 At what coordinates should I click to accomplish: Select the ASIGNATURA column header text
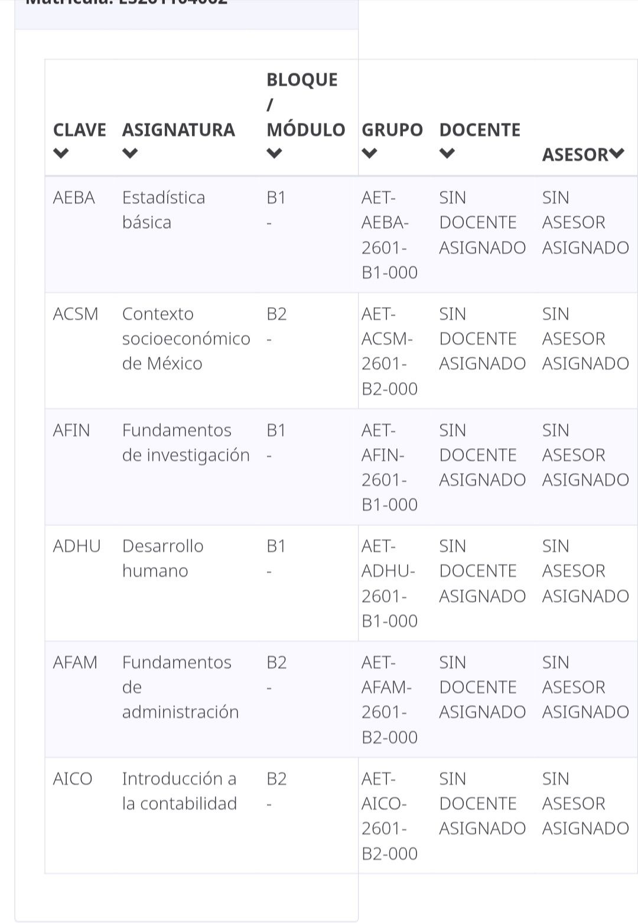pyautogui.click(x=178, y=130)
